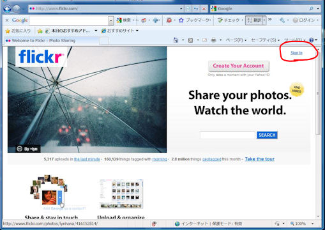Open a new blank tab
Viewport: 325px width, 230px height.
pos(104,40)
